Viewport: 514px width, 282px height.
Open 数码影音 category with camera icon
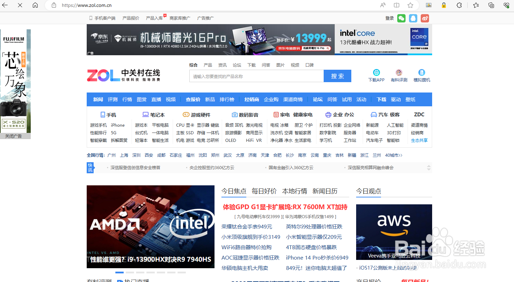pyautogui.click(x=245, y=115)
